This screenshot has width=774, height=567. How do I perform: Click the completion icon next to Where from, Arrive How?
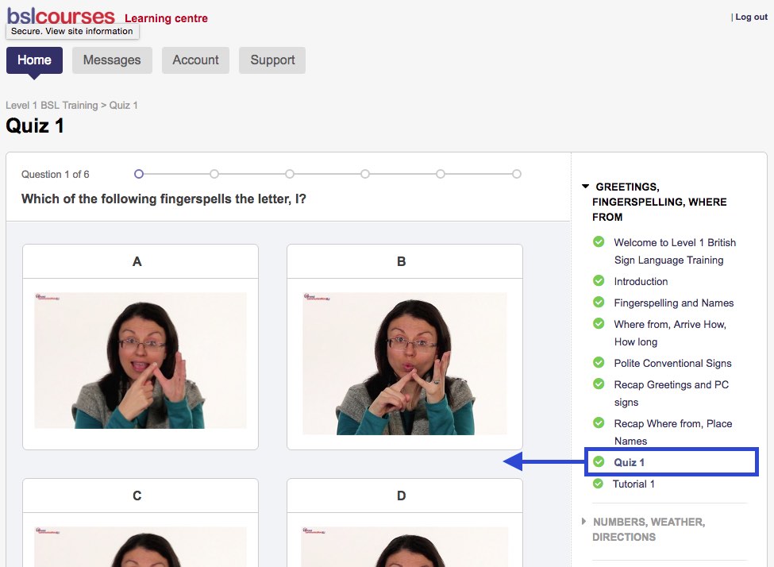click(x=598, y=323)
